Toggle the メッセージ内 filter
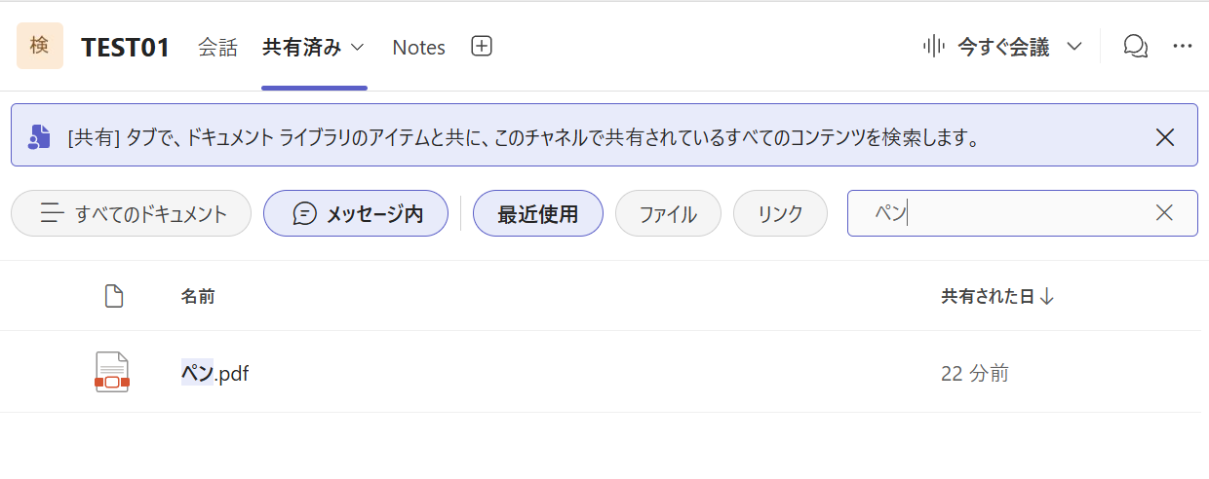Screen dimensions: 1209x479 click(356, 213)
